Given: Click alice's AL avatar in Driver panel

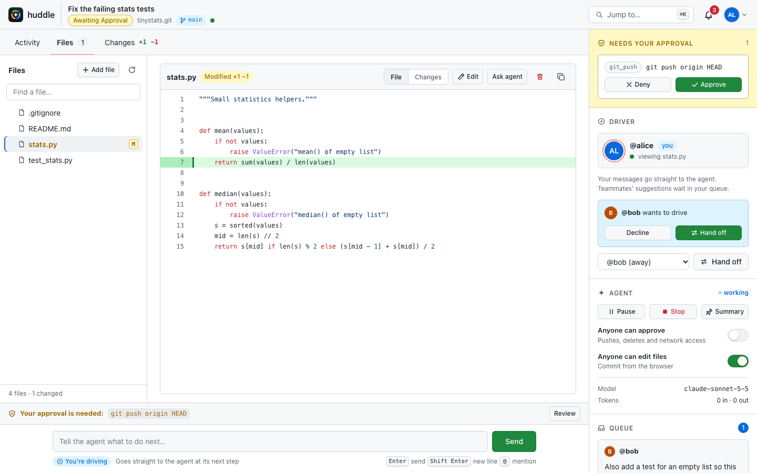Looking at the screenshot, I should (614, 151).
